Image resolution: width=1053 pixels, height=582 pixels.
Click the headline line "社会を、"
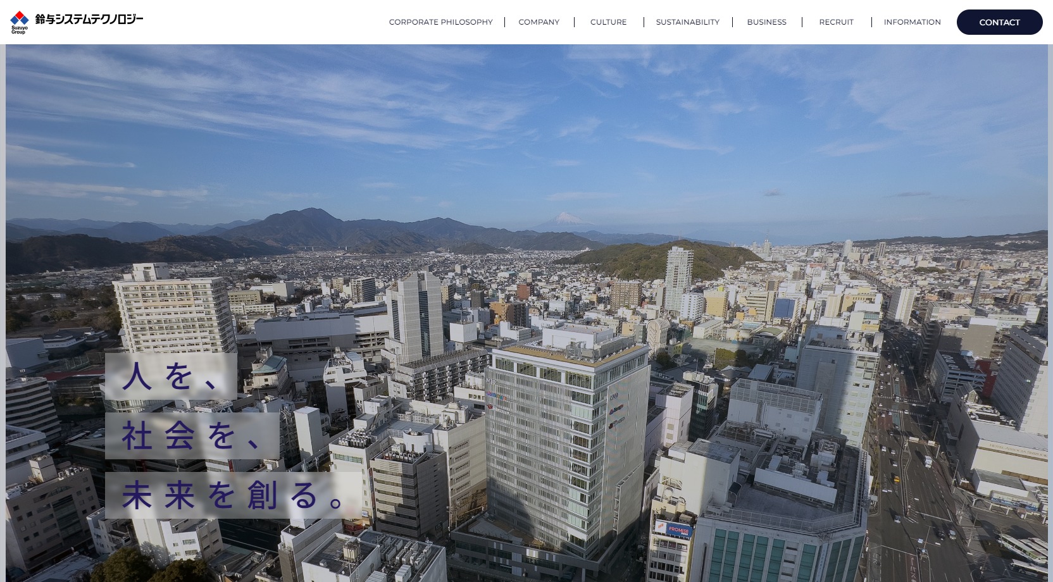(x=192, y=436)
